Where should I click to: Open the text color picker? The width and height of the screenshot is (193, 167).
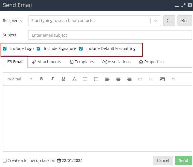coord(74,79)
